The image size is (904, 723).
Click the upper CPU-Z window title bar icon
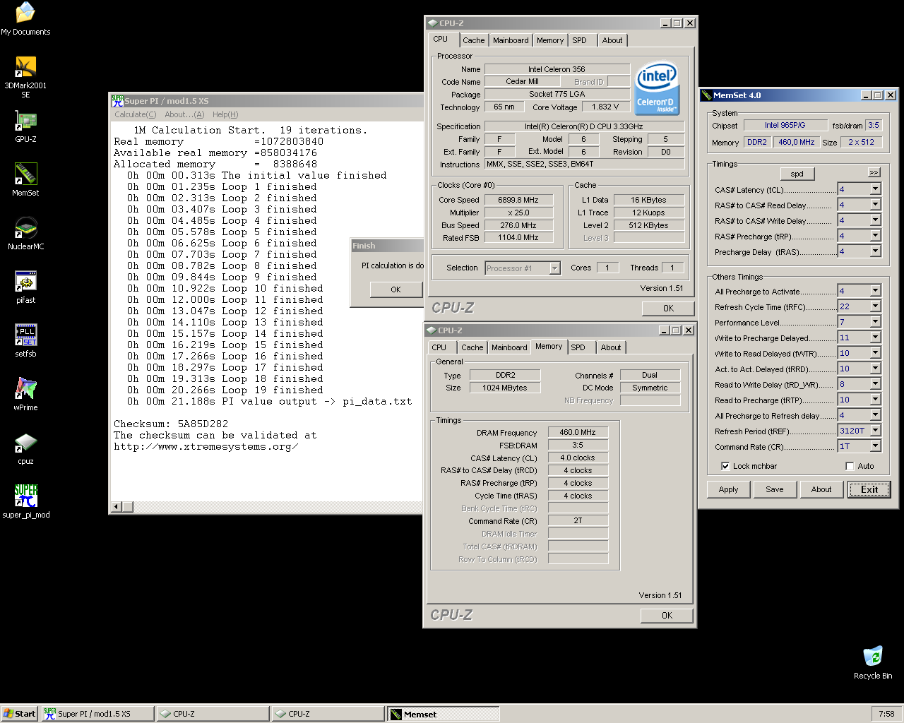tap(432, 23)
